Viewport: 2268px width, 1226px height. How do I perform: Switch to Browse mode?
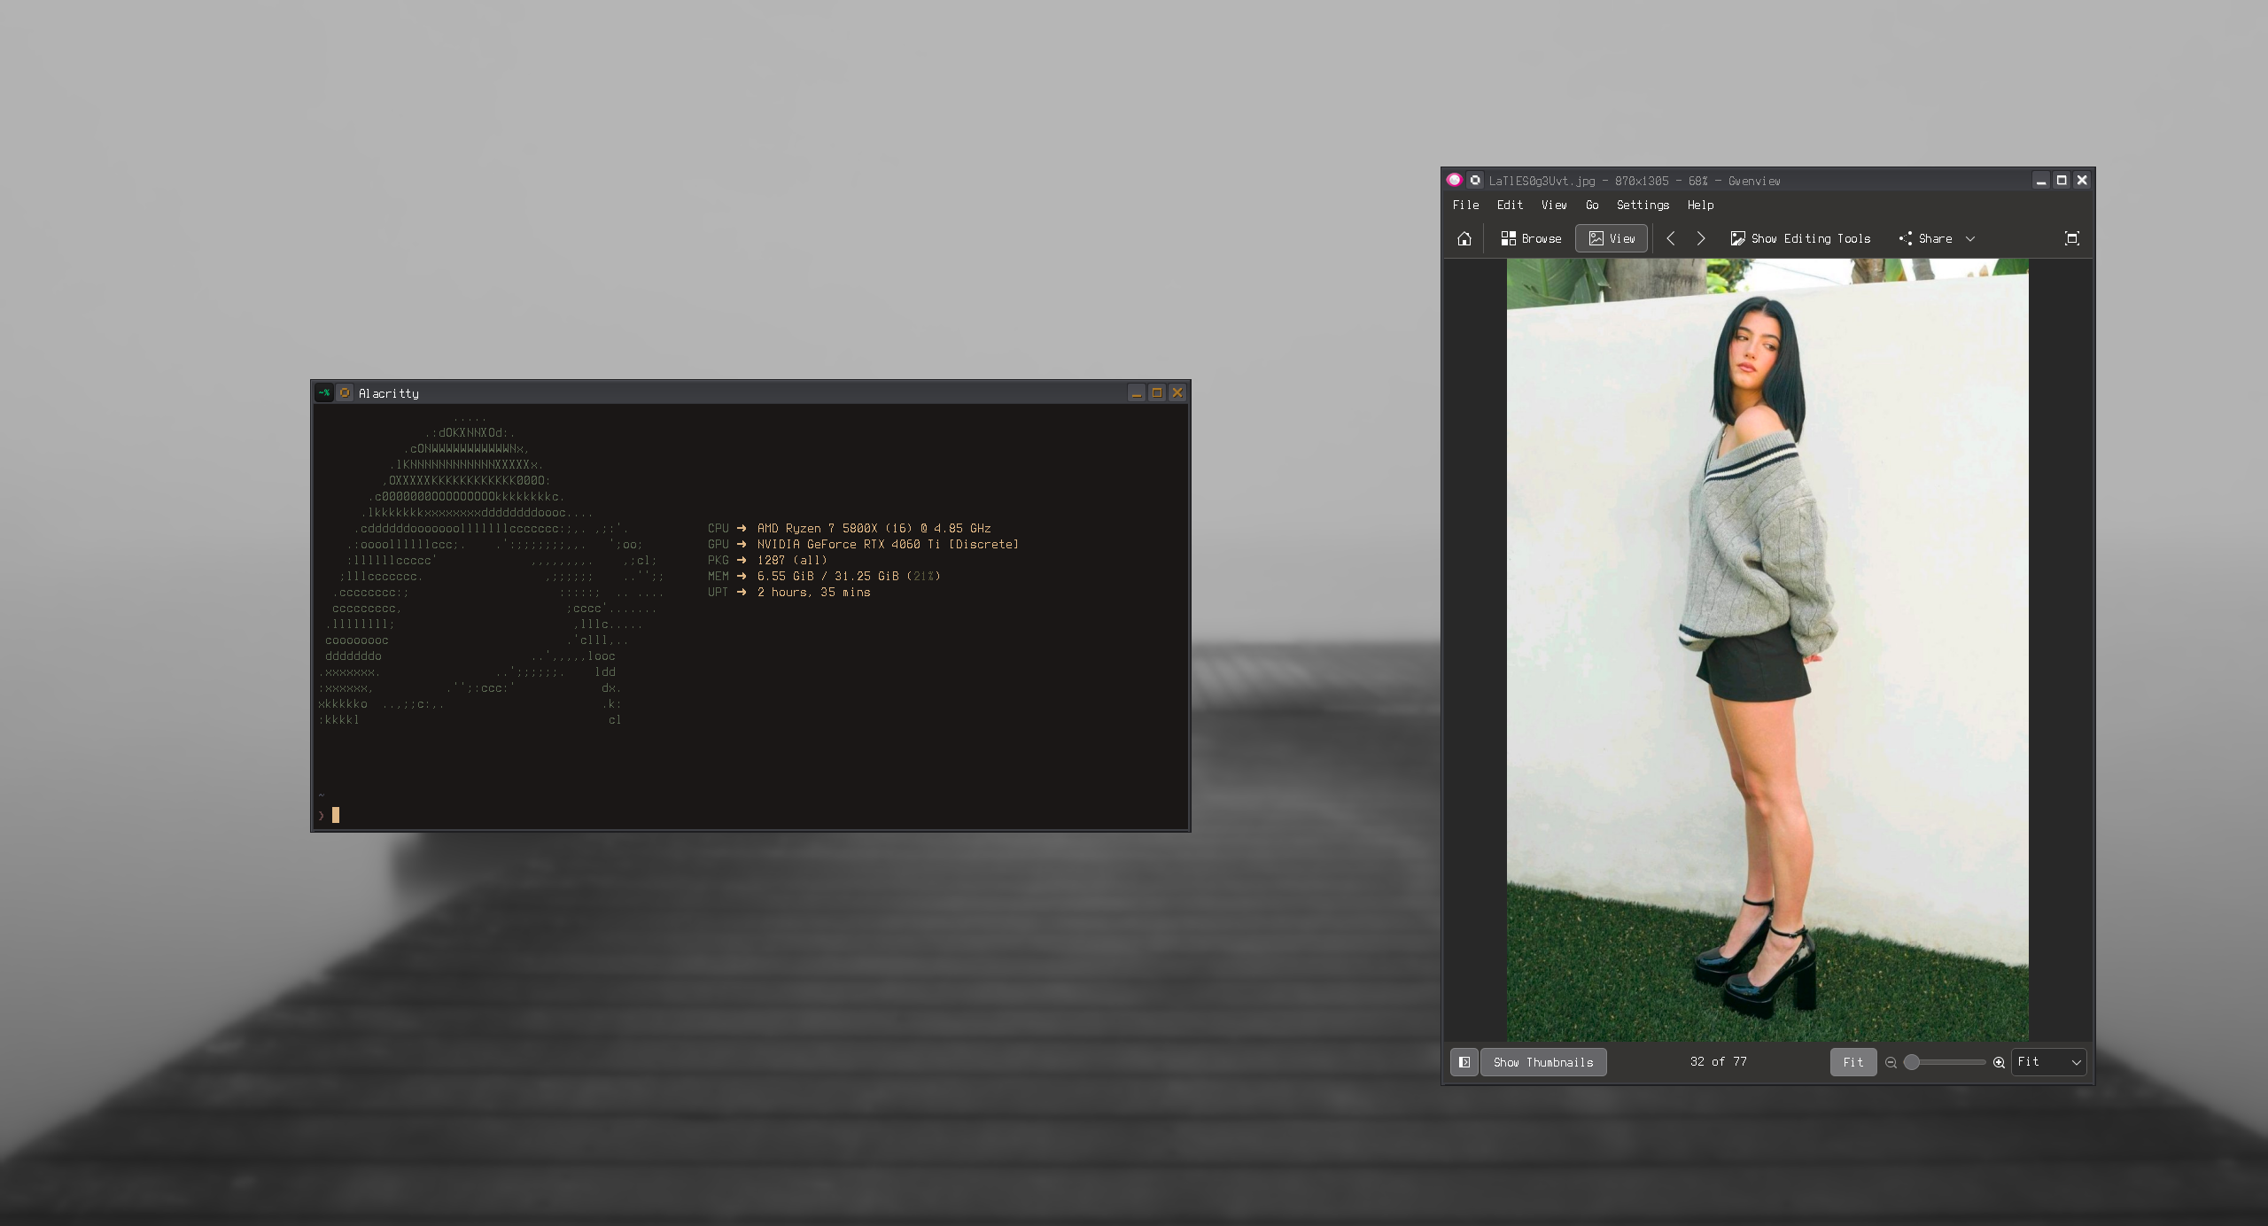(1531, 238)
